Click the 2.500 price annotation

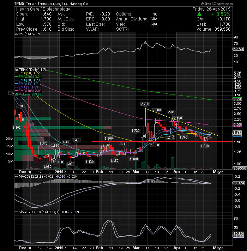click(157, 110)
